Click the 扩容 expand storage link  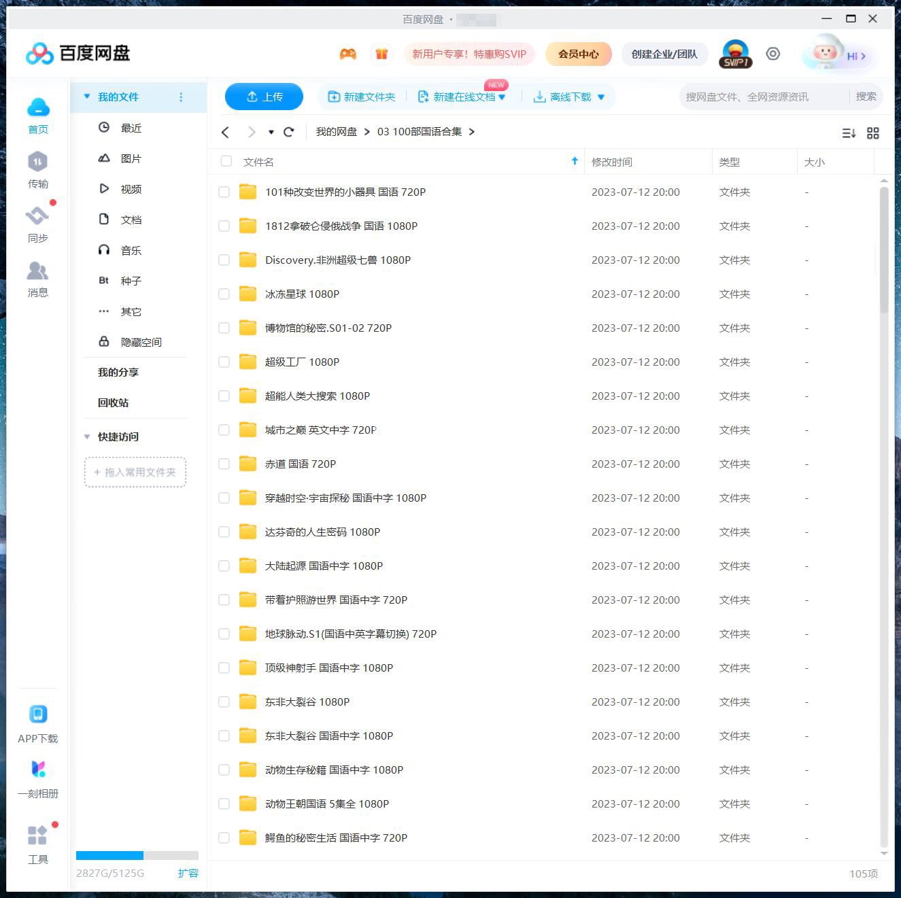pyautogui.click(x=188, y=873)
